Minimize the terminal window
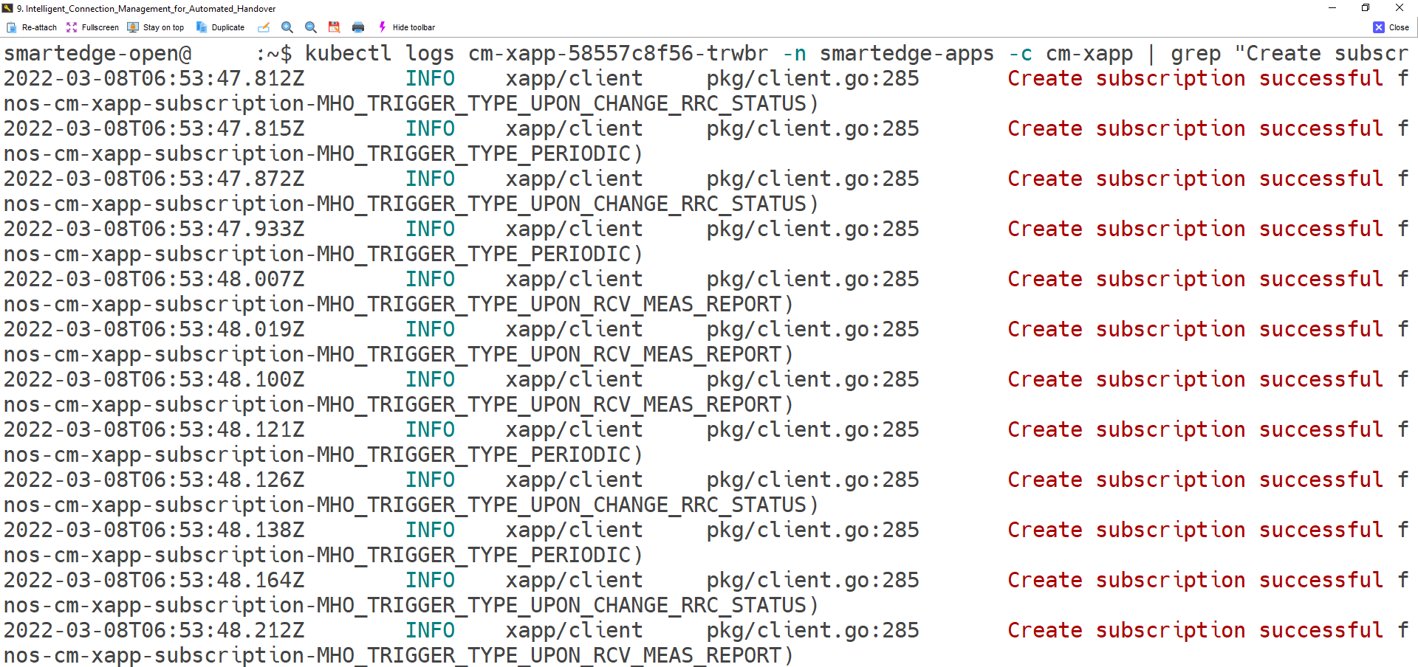Screen dimensions: 1418x667 (1332, 8)
